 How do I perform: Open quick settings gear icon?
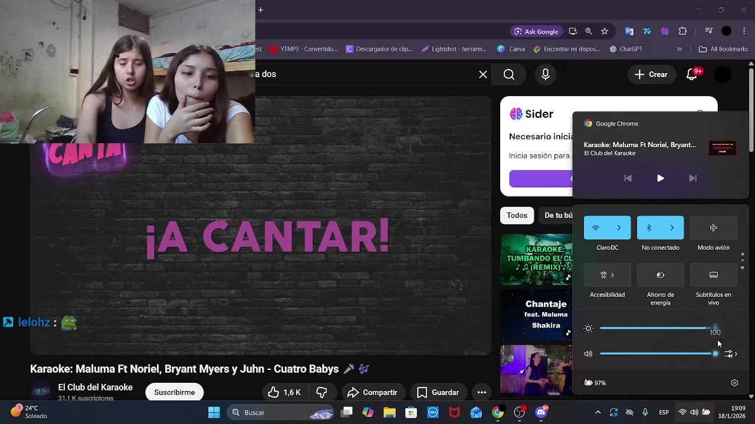[734, 383]
